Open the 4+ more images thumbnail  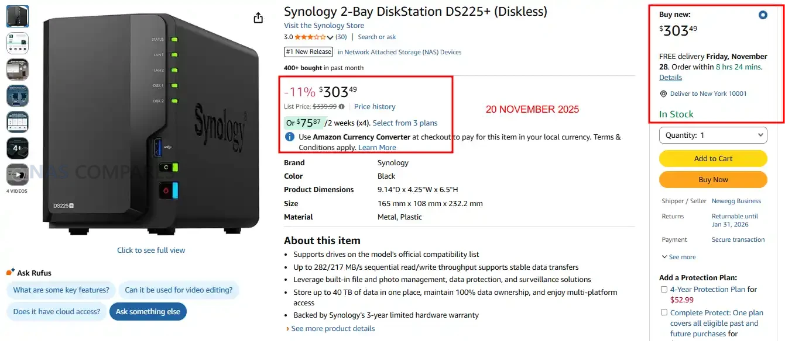[x=17, y=148]
